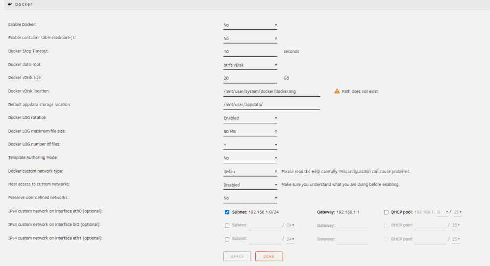The image size is (490, 266).
Task: Click the eth1 DHCP pool address field
Action: click(430, 239)
